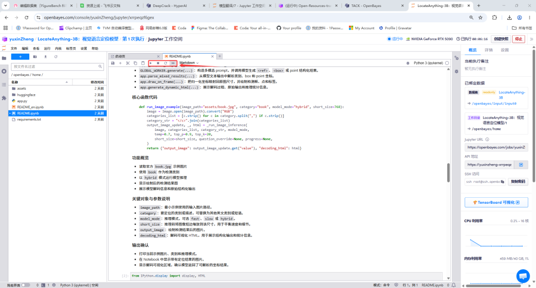Close the README.ipynb tab
Screen dimensions: 536x288
212,57
